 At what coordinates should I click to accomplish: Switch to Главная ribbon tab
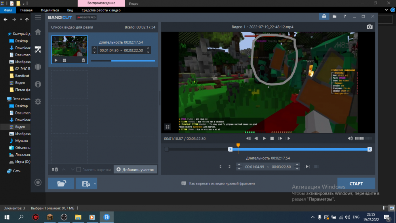pos(26,10)
